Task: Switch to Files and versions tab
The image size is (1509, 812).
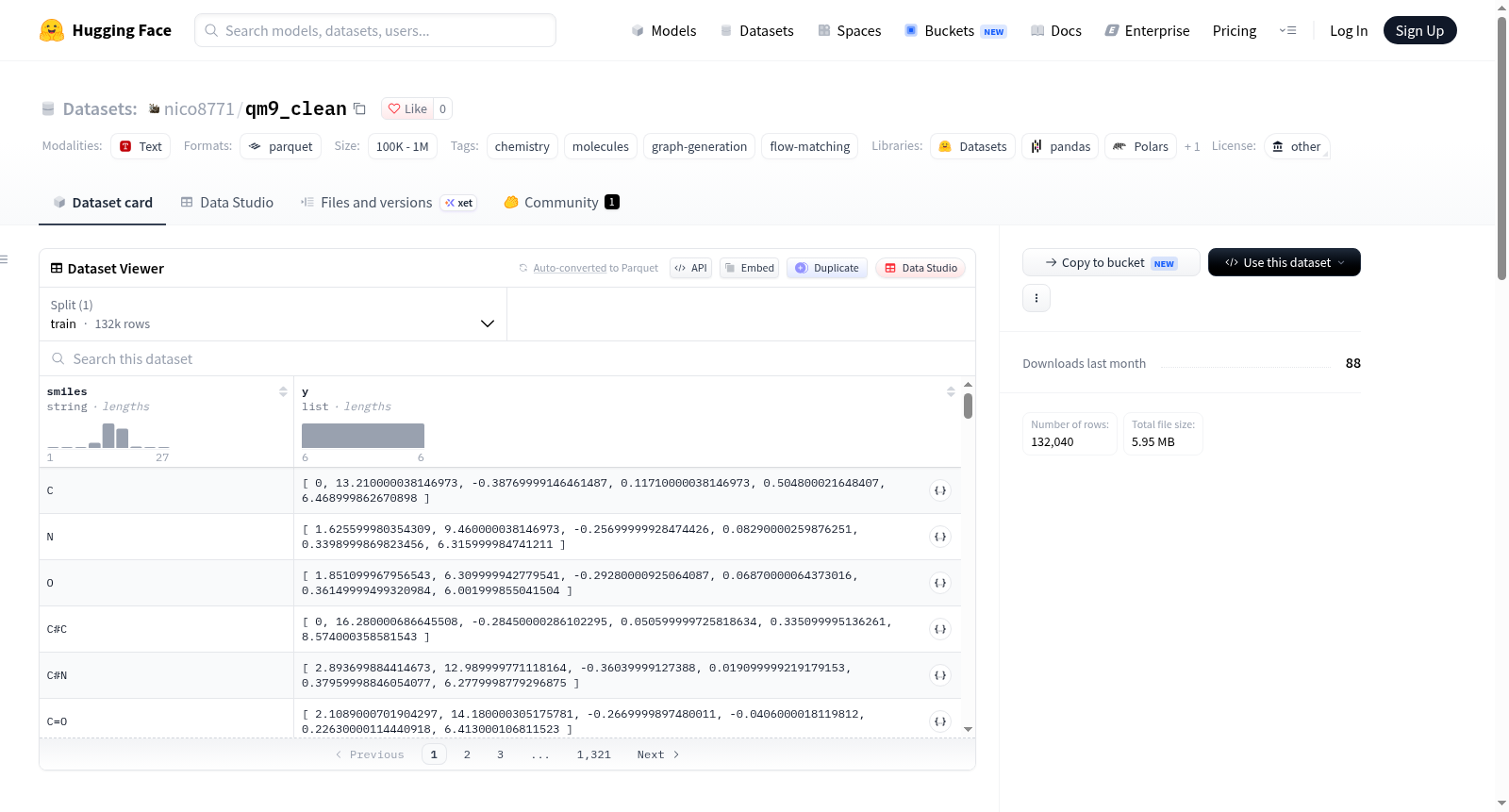Action: pos(389,202)
